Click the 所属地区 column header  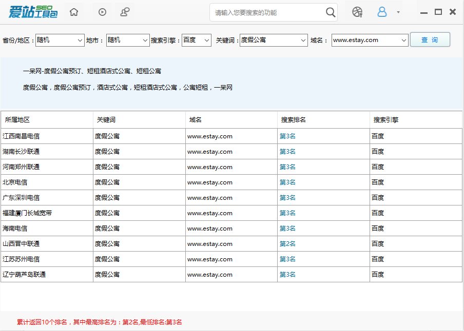pyautogui.click(x=17, y=120)
